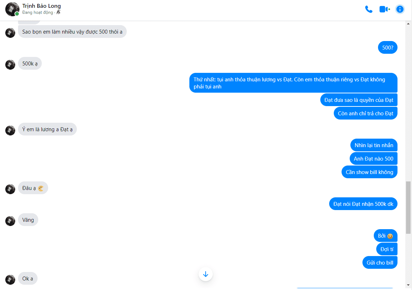412x290 pixels.
Task: Click the avatar next to the "Vâng" message
Action: pyautogui.click(x=10, y=221)
